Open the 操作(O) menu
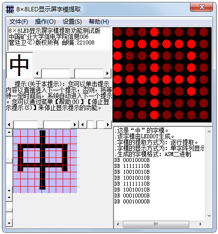Viewport: 218px width, 234px height. [45, 22]
